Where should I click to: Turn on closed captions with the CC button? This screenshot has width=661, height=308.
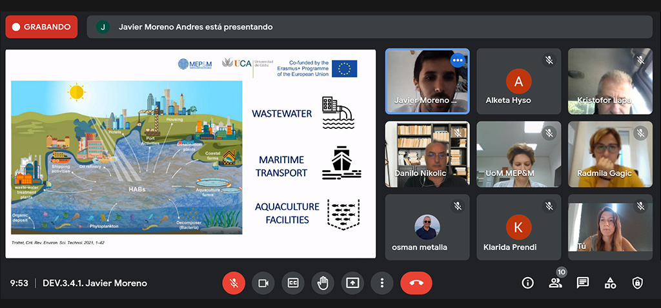pos(293,283)
